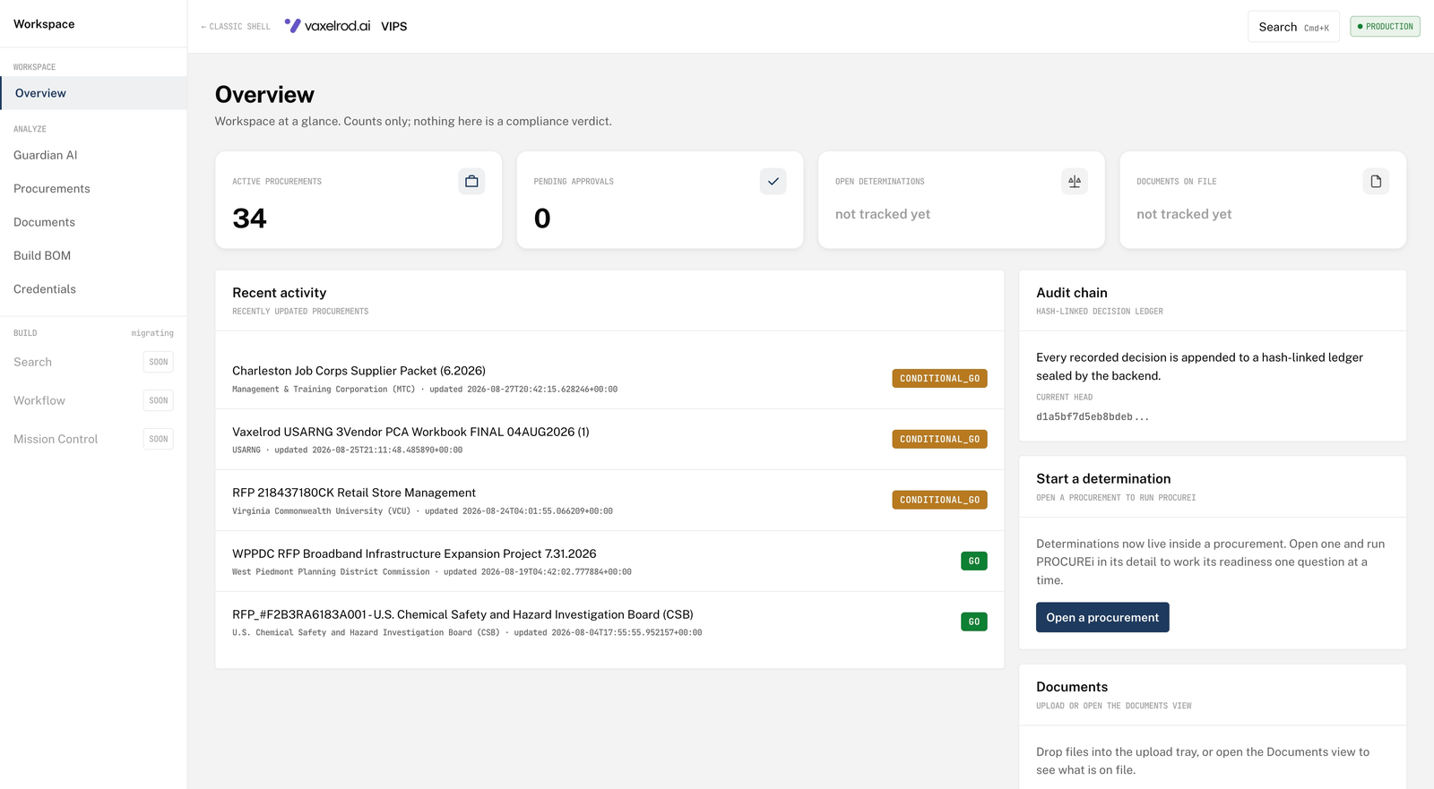1434x789 pixels.
Task: Select Mission Control in the sidebar
Action: click(x=93, y=439)
